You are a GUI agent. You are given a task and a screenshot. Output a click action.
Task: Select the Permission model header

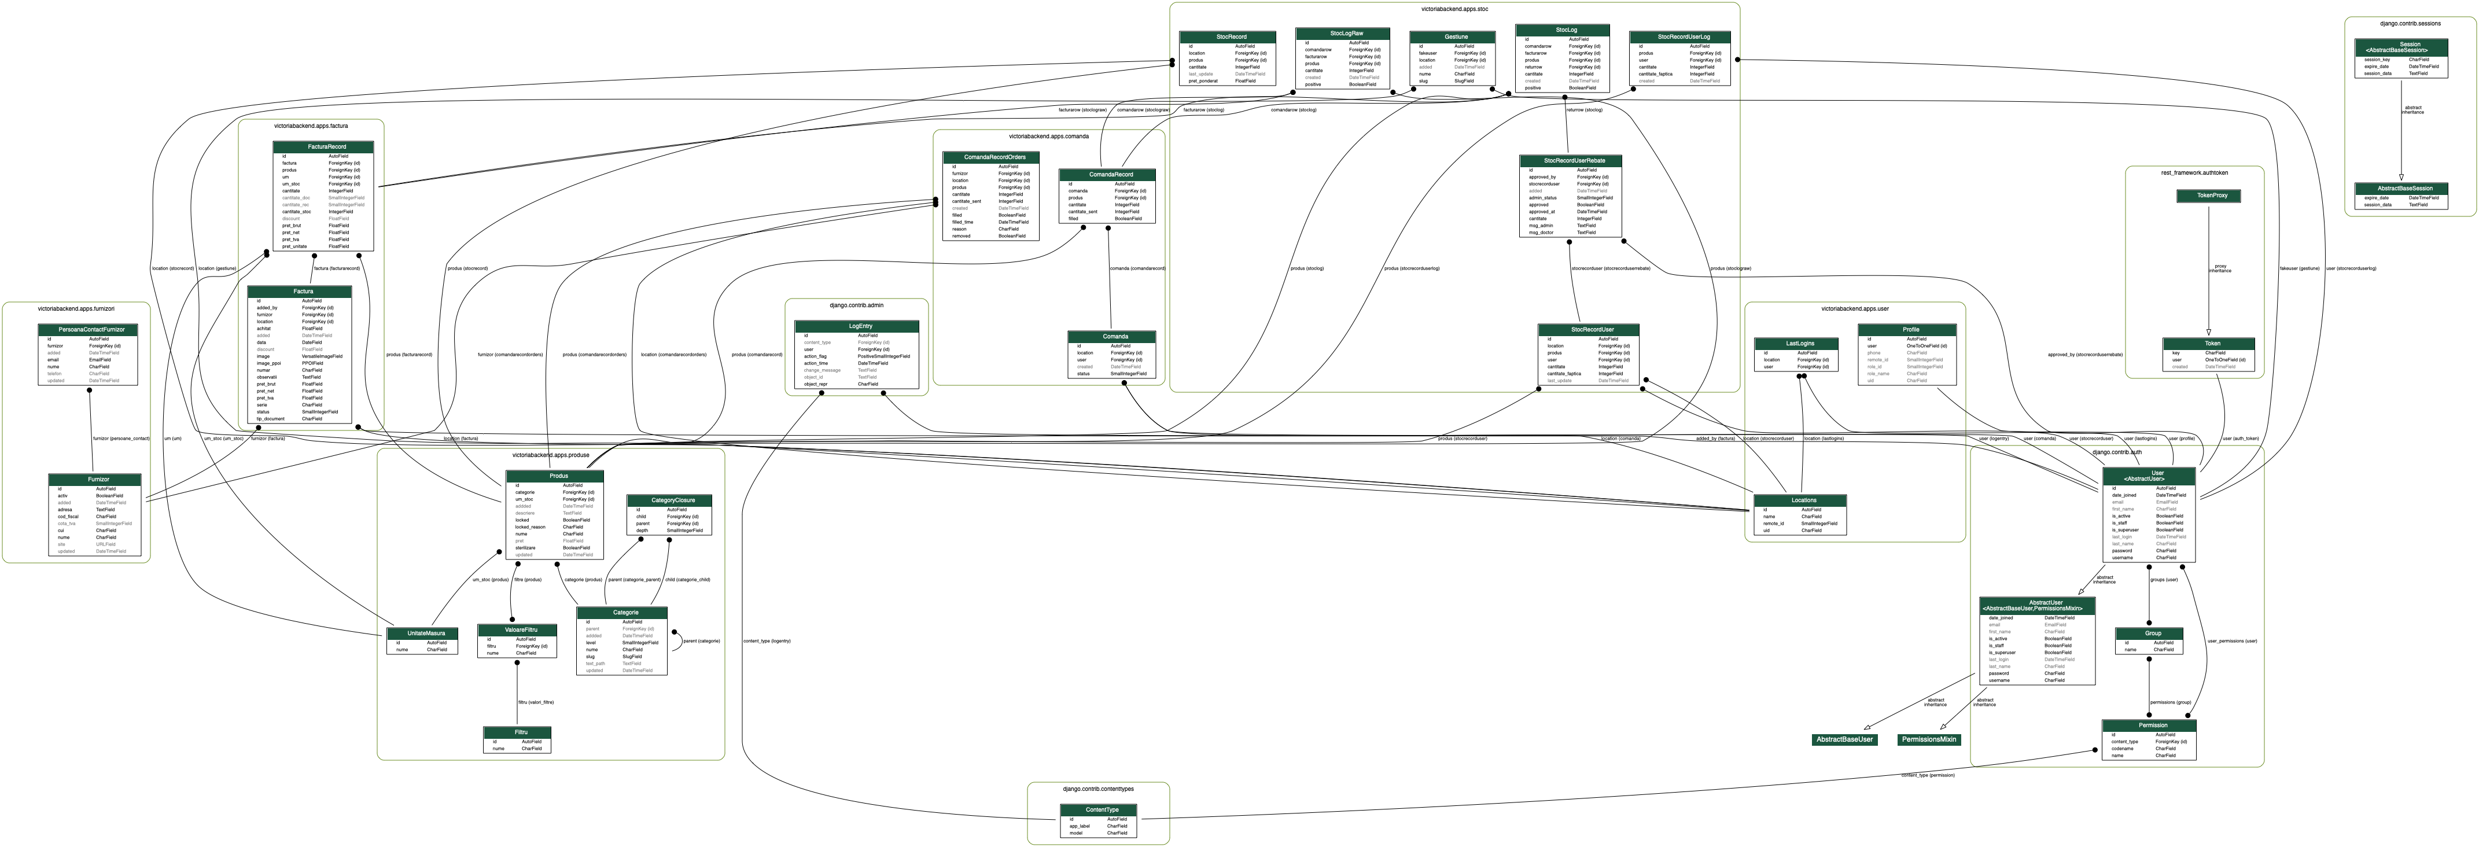point(2153,725)
